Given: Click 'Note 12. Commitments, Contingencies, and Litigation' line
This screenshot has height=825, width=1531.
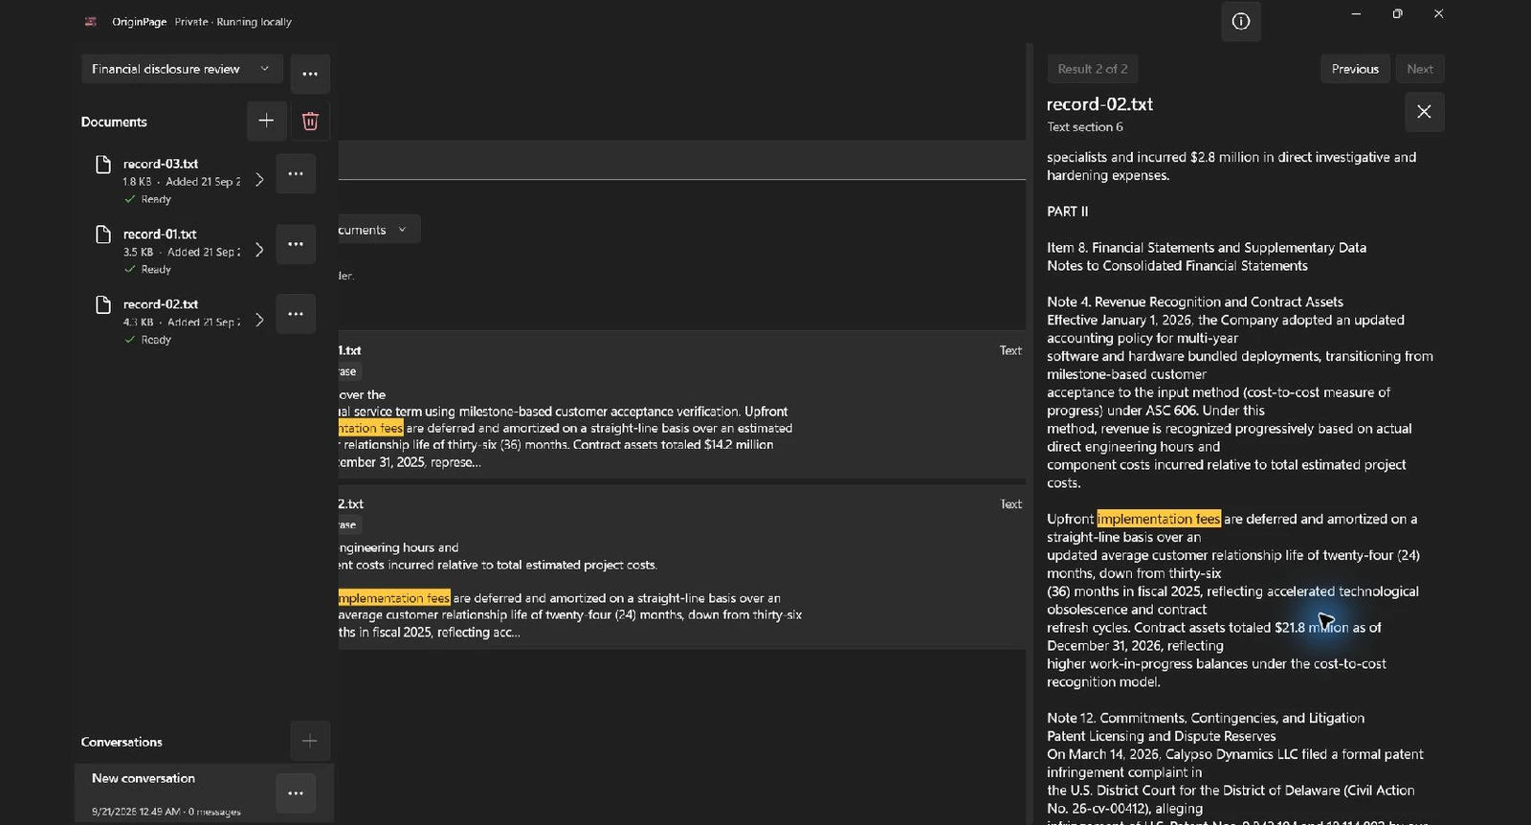Looking at the screenshot, I should click(1206, 718).
